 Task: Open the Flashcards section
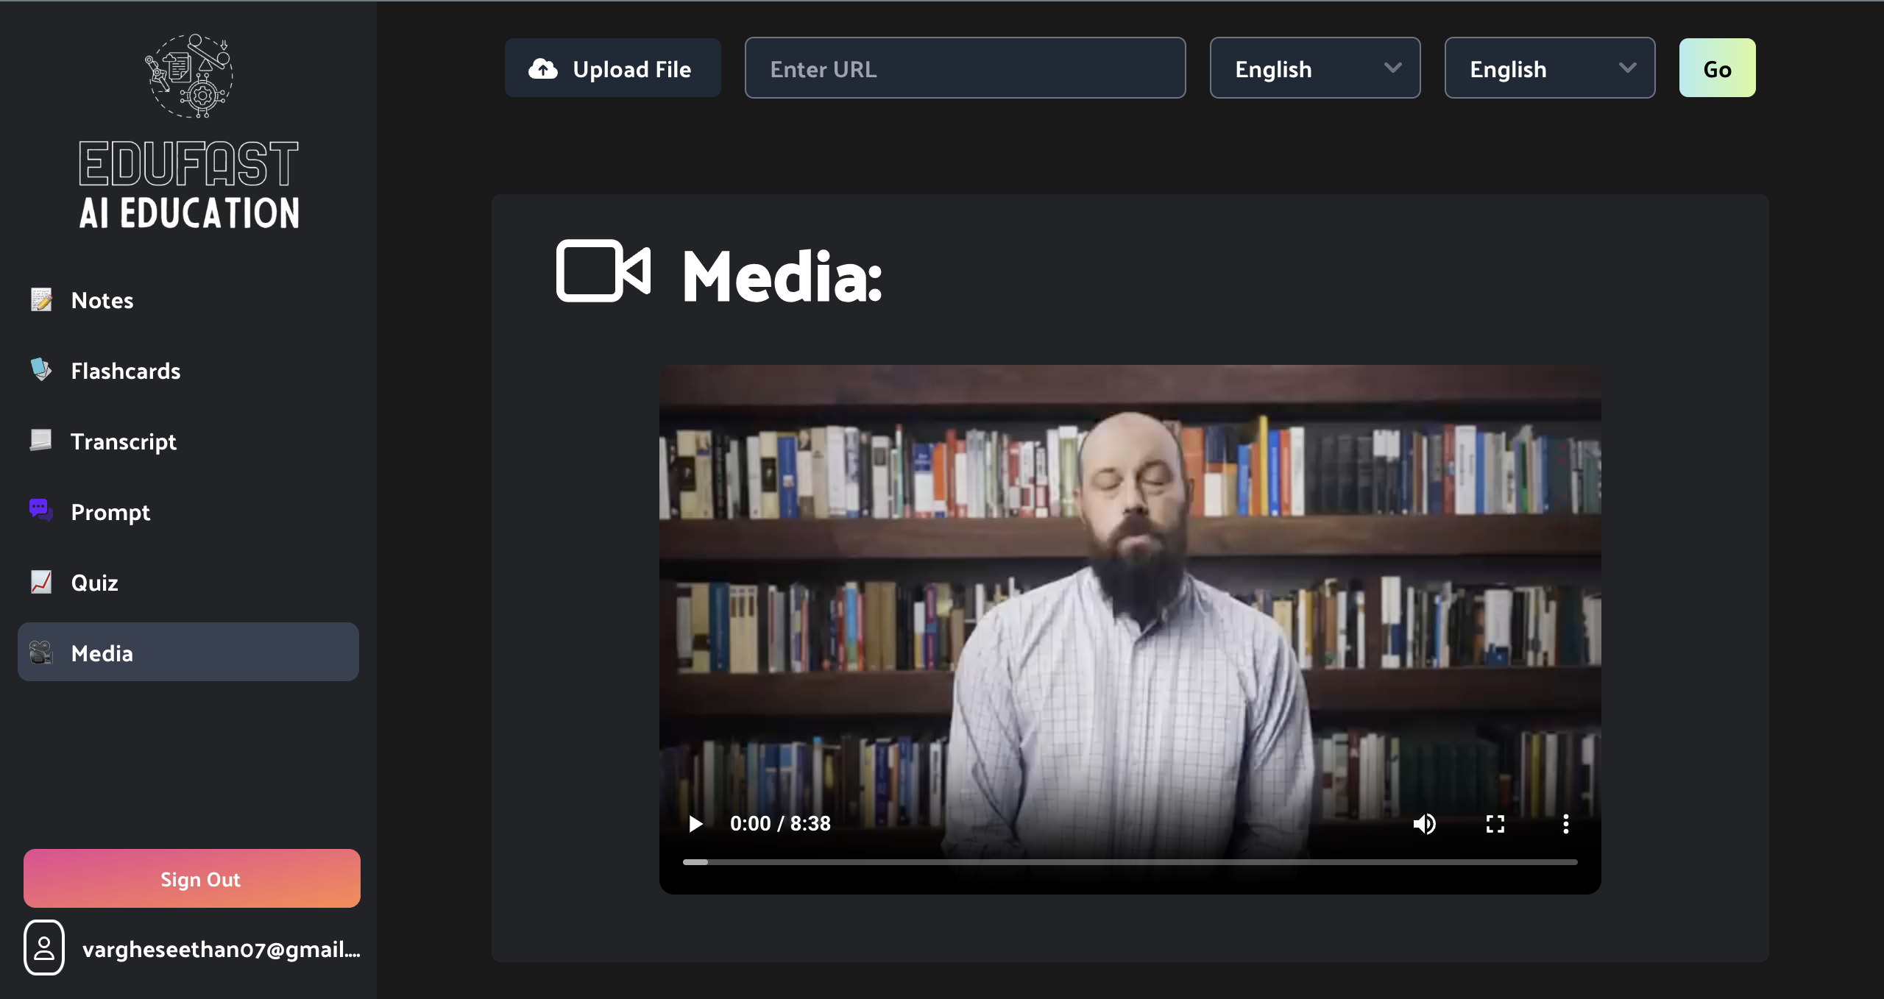[125, 371]
